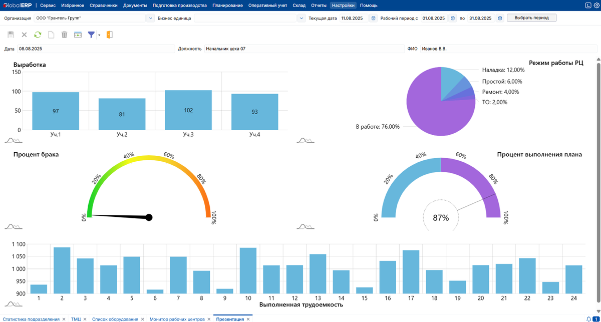Image resolution: width=601 pixels, height=322 pixels.
Task: Refresh the data with the green refresh icon
Action: [x=38, y=35]
